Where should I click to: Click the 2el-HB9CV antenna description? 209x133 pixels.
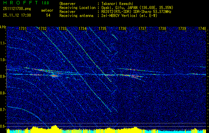tap(129, 16)
